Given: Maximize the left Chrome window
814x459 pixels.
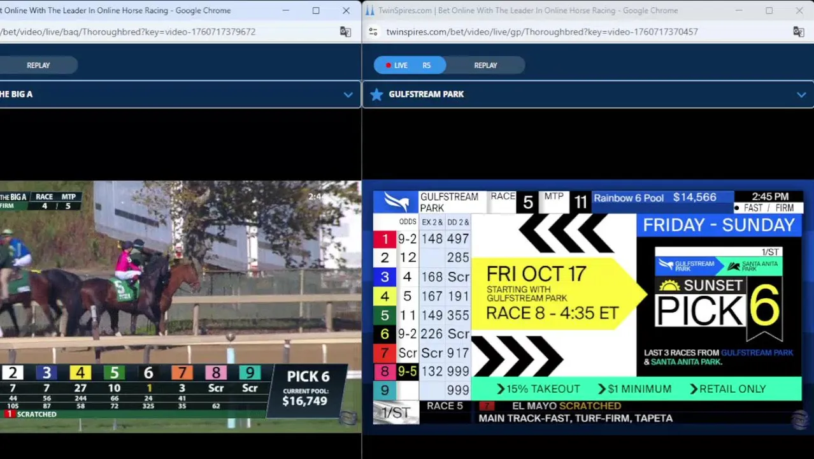Looking at the screenshot, I should pyautogui.click(x=315, y=10).
